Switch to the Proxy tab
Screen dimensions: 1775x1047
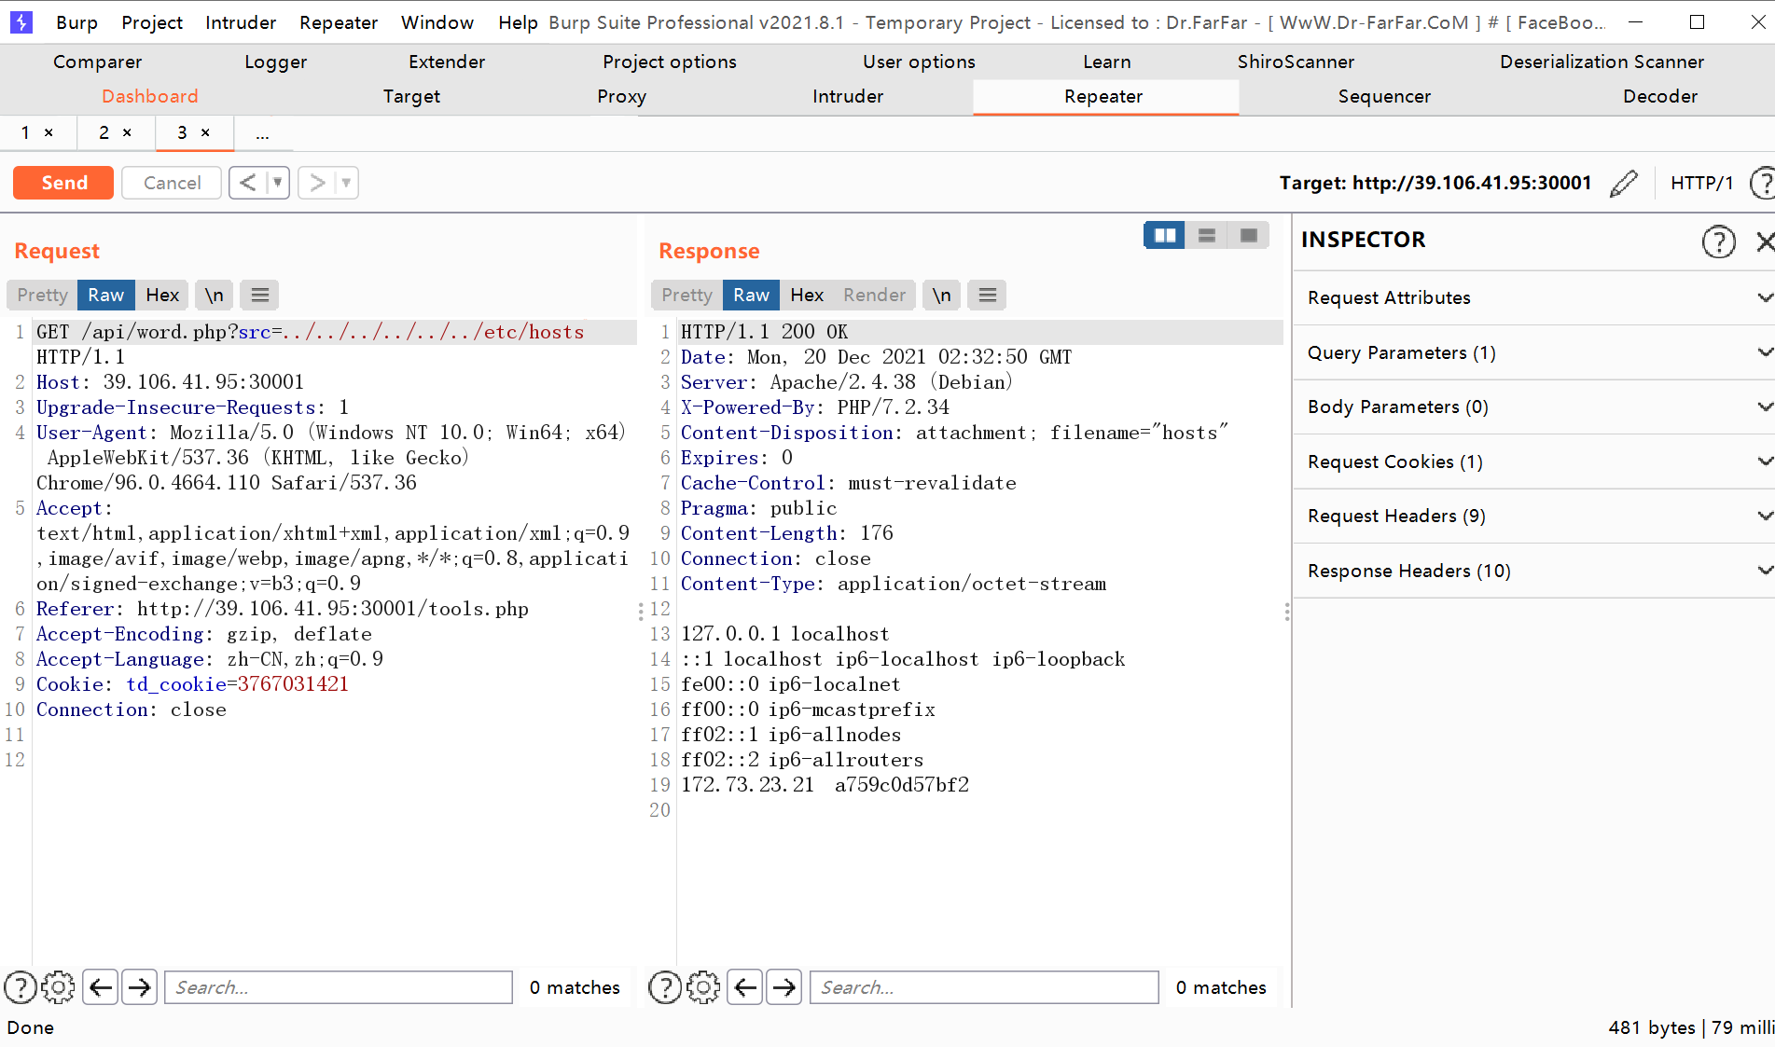click(621, 96)
